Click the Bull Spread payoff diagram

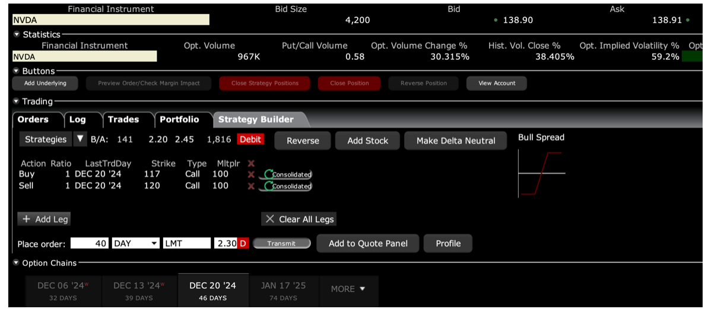pyautogui.click(x=542, y=174)
